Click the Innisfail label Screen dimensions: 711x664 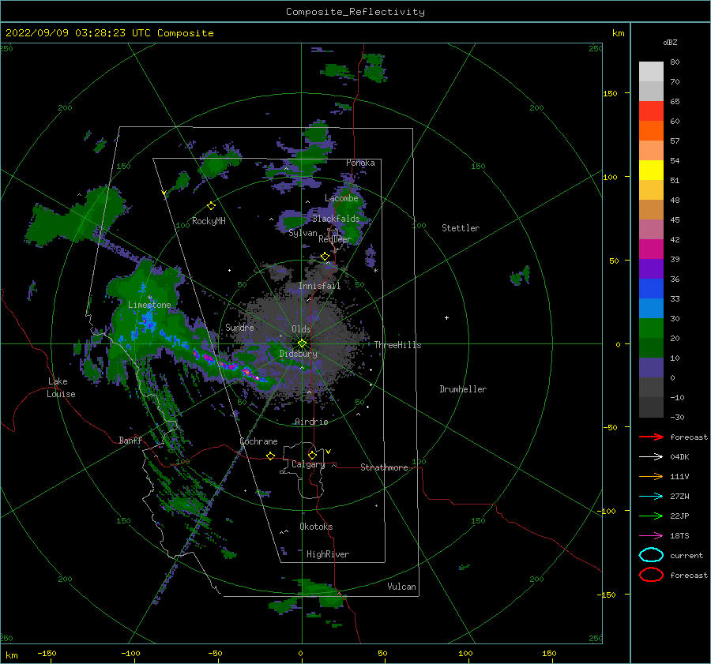click(319, 286)
